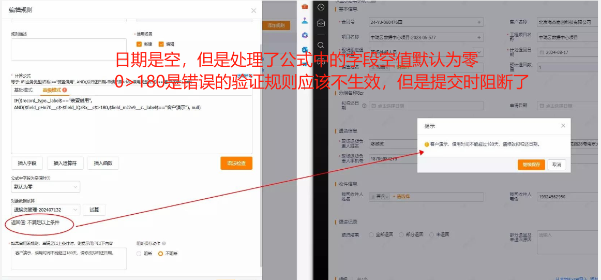Open the Outlook icon in sidebar
This screenshot has height=280, width=601.
(x=305, y=50)
